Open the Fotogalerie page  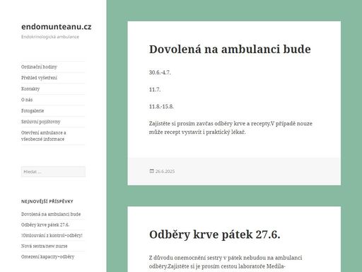tap(33, 110)
